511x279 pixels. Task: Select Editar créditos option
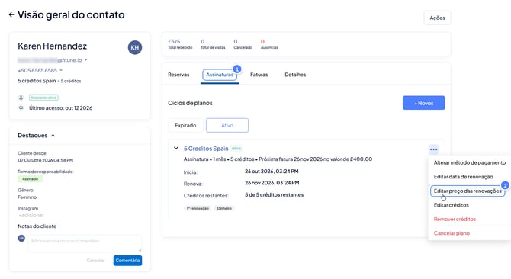[x=451, y=205]
